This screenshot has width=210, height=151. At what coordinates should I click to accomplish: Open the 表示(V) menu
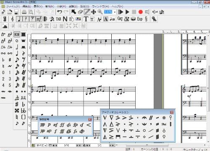pos(38,6)
